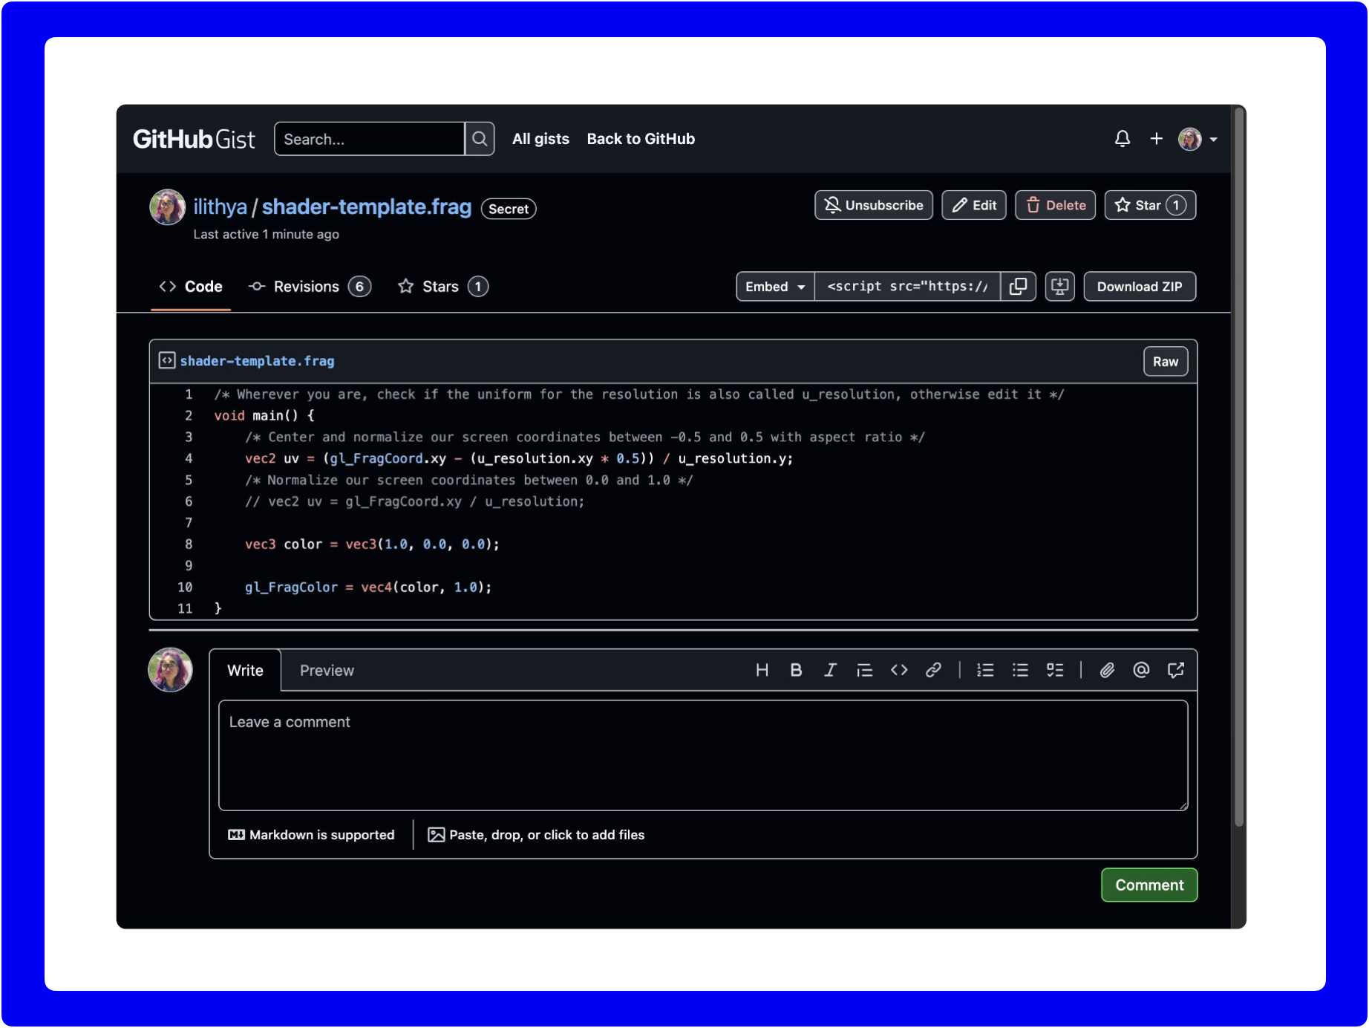Viewport: 1369px width, 1028px height.
Task: Click the plus icon to create new gist
Action: [x=1156, y=139]
